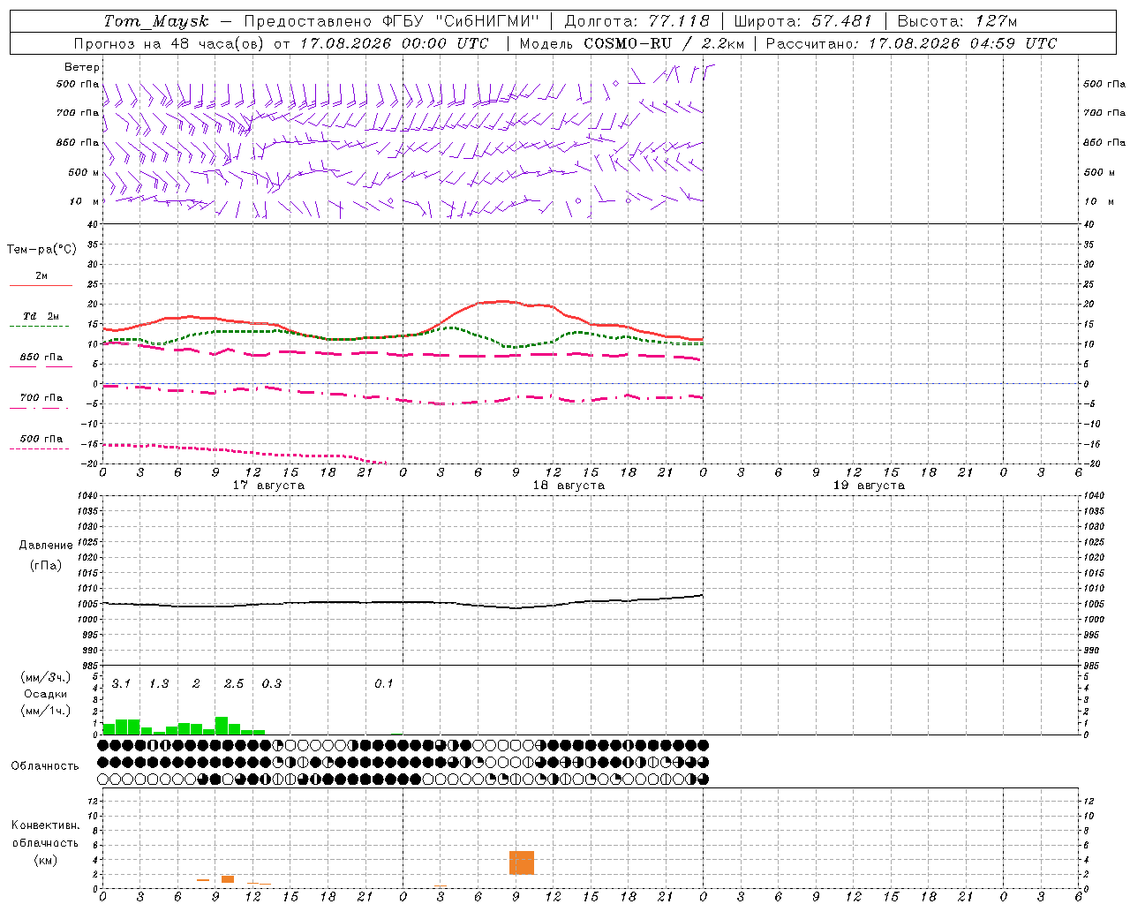Click the 3.1 precipitation total value

tap(121, 683)
